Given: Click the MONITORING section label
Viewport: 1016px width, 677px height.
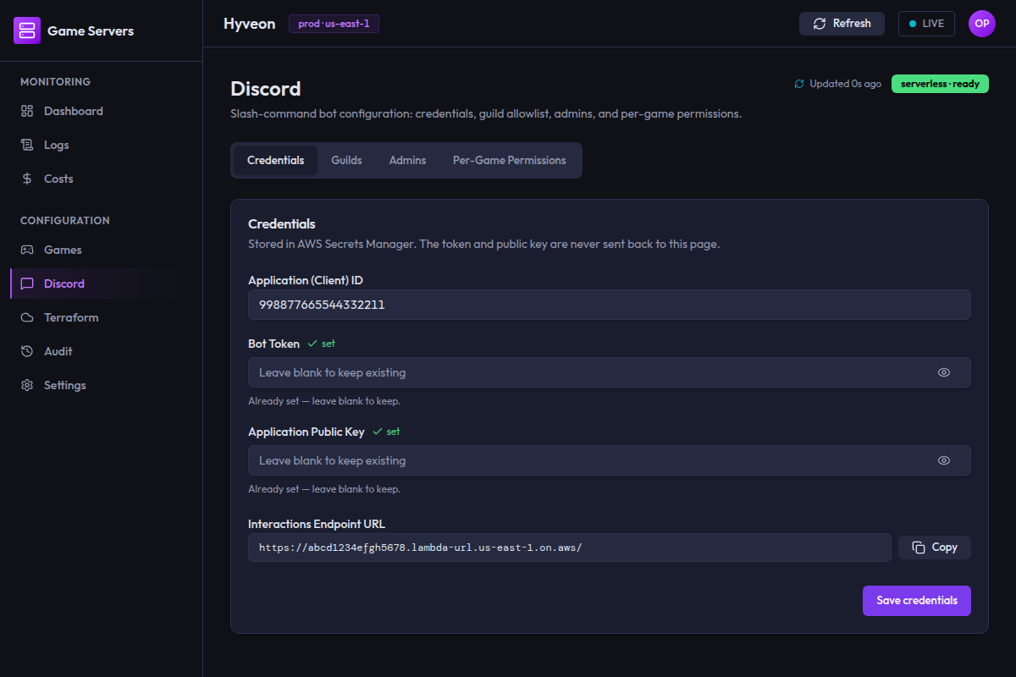Looking at the screenshot, I should 55,82.
